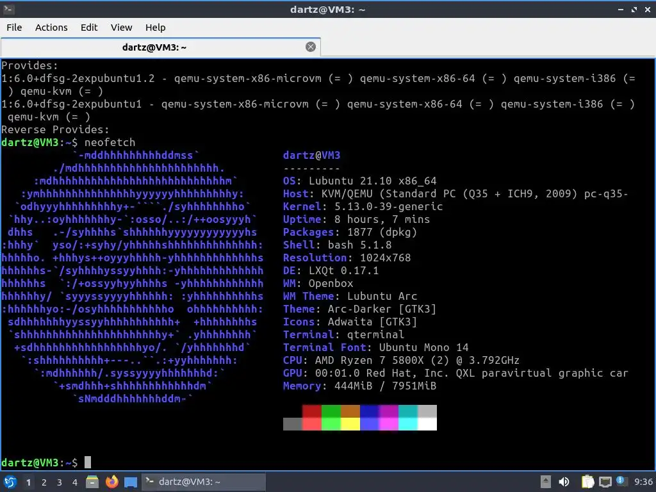Switch to workspace 4
The image size is (656, 492).
pyautogui.click(x=75, y=482)
